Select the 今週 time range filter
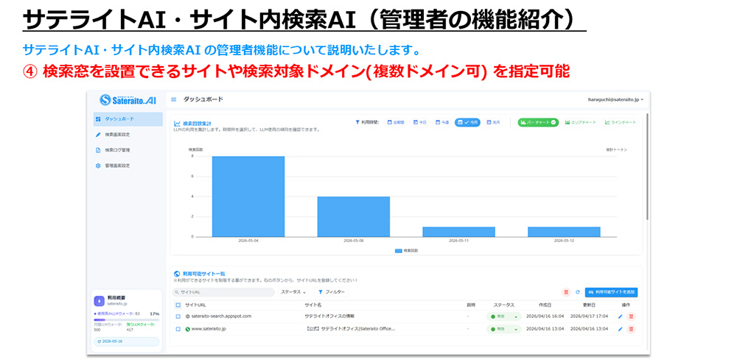737x362 pixels. pos(443,122)
